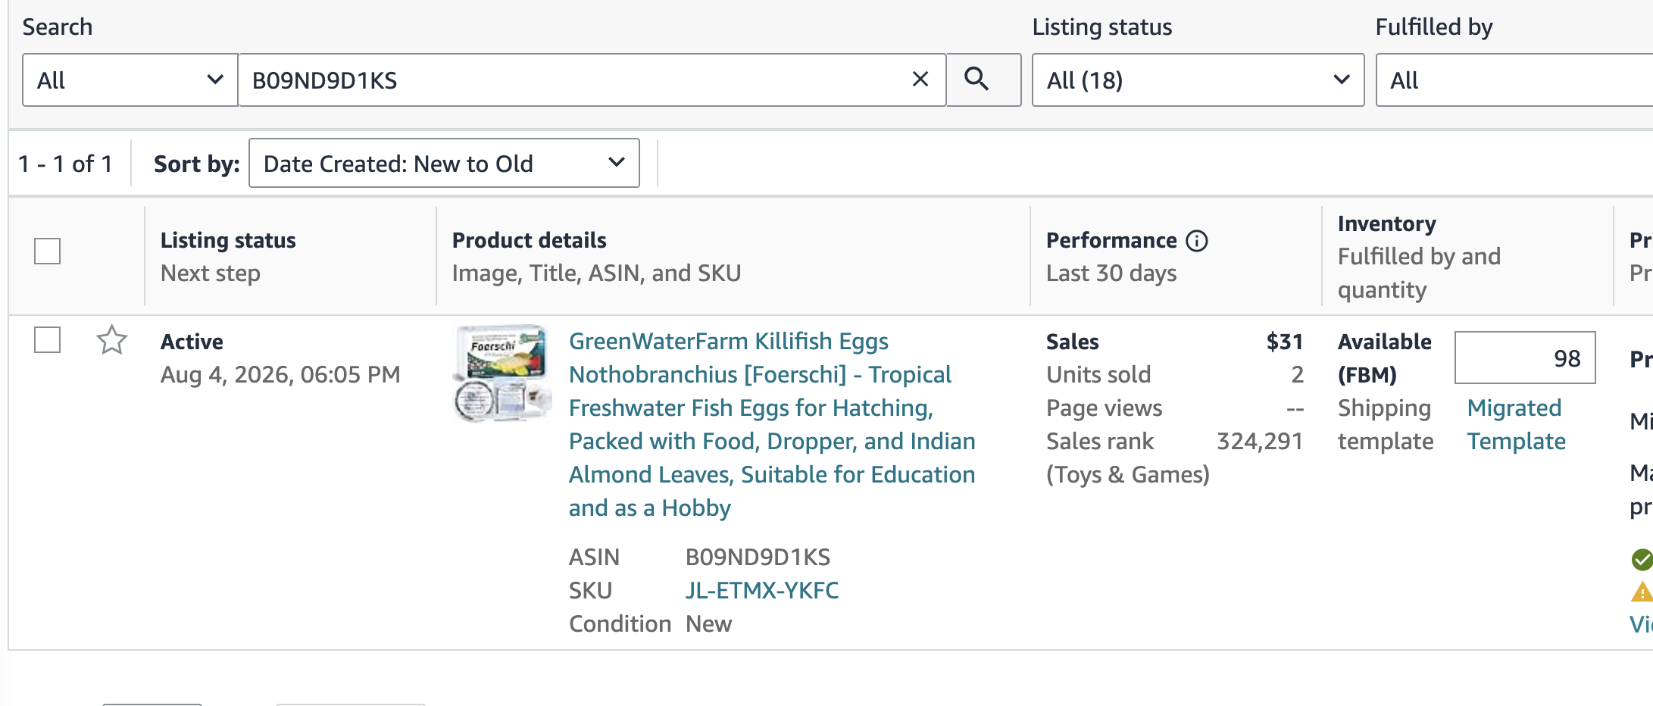Open the Migrated Template shipping link
The image size is (1653, 706).
coord(1516,424)
